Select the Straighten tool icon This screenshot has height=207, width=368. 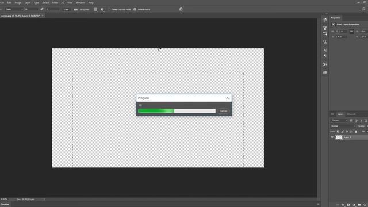point(75,10)
